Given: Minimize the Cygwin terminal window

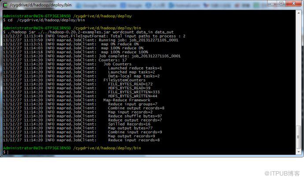Looking at the screenshot, I should tap(272, 4).
